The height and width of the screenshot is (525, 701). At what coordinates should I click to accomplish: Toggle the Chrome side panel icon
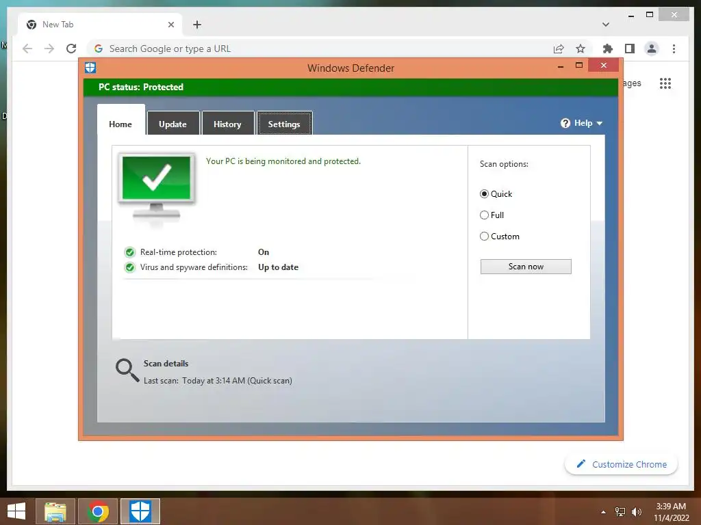630,49
